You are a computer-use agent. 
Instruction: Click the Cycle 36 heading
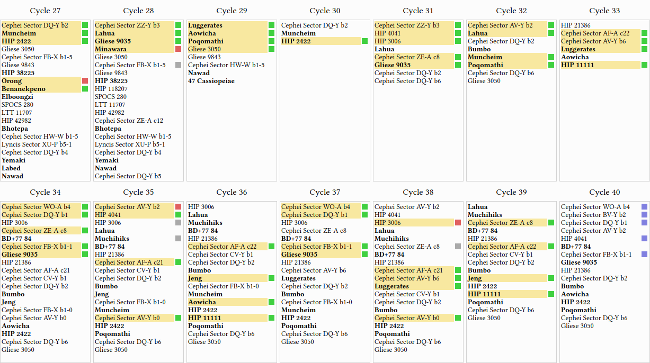coord(231,192)
